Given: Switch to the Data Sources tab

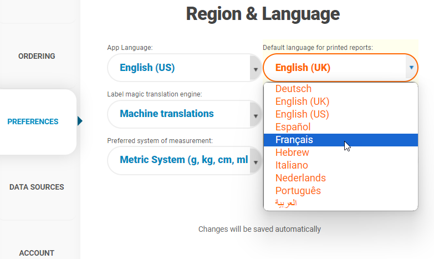Looking at the screenshot, I should click(37, 187).
